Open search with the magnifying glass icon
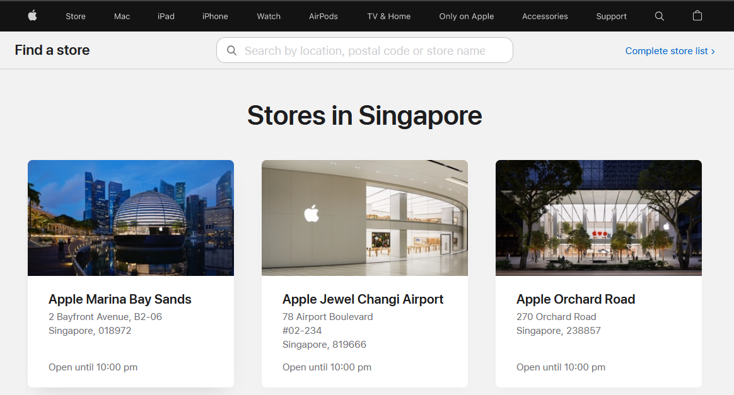Image resolution: width=734 pixels, height=395 pixels. click(x=660, y=16)
